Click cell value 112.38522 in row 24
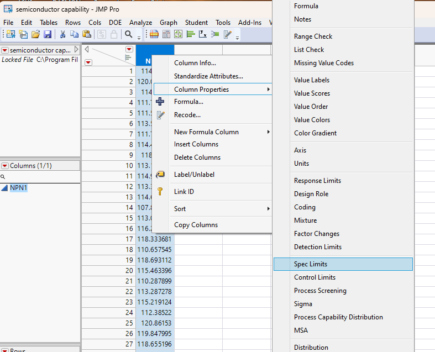This screenshot has height=352, width=435. click(x=155, y=313)
